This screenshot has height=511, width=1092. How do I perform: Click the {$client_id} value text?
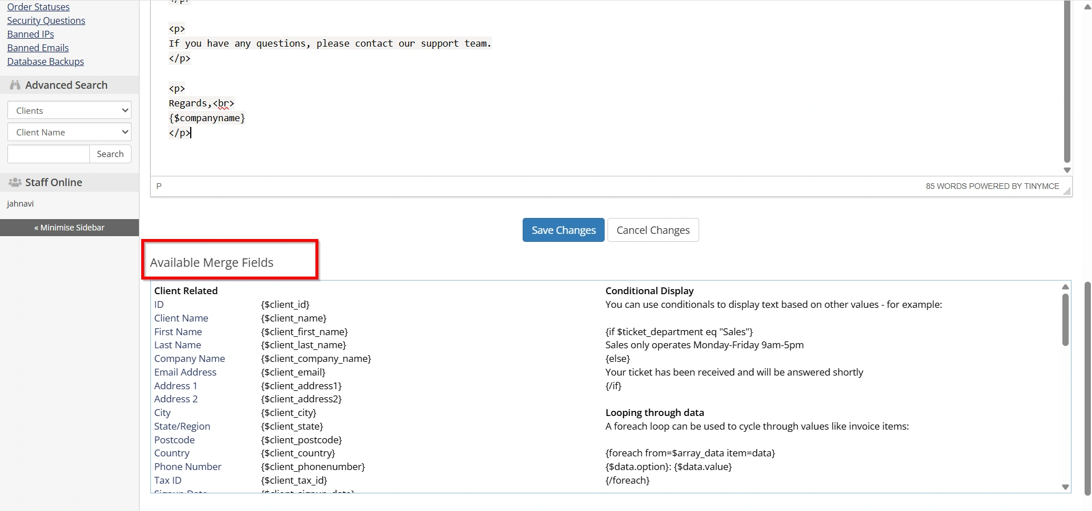(x=285, y=304)
